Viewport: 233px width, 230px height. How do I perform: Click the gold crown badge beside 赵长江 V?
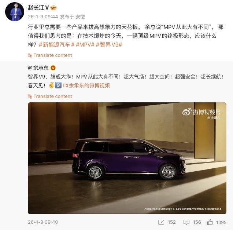coord(53,8)
